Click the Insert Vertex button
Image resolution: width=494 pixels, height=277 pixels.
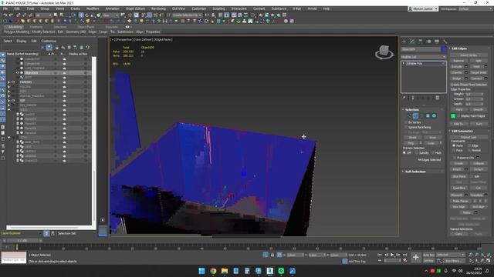(x=469, y=55)
